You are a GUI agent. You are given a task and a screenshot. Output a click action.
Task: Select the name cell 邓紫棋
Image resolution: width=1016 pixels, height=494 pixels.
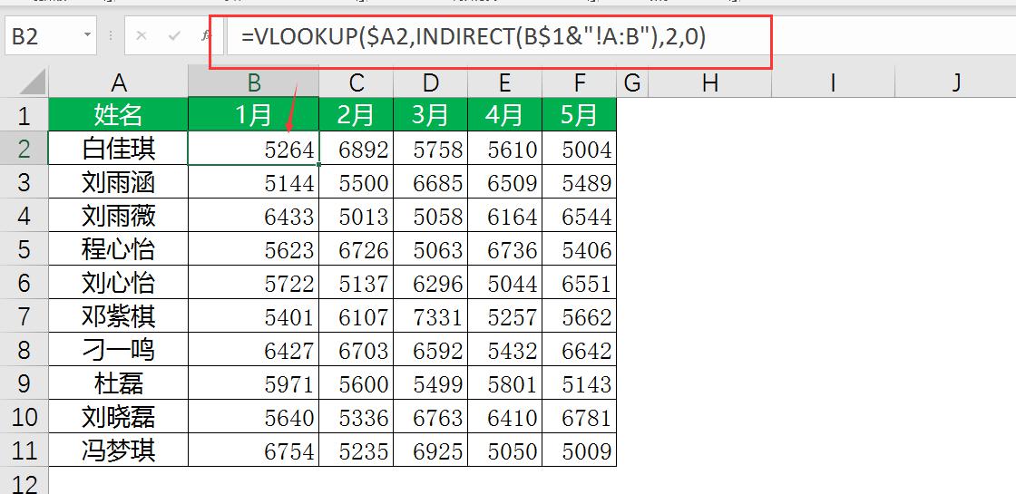[x=118, y=316]
